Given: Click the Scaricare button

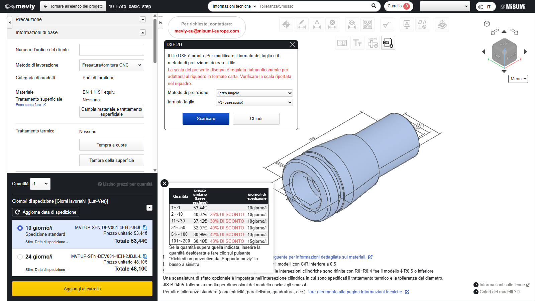Looking at the screenshot, I should pos(206,119).
